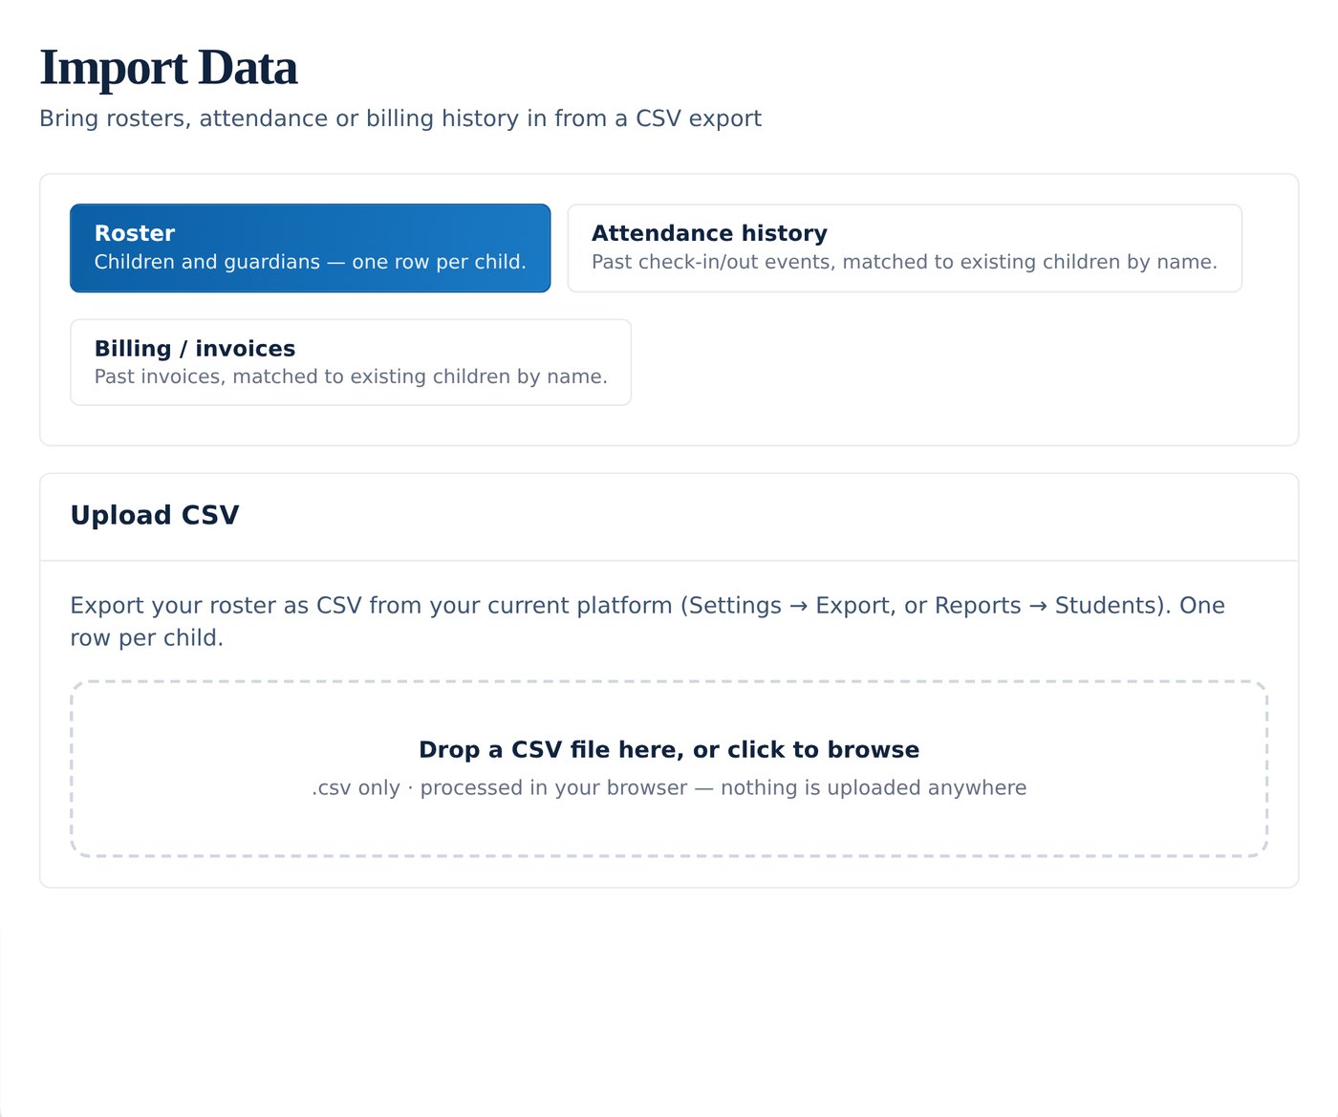Click the 'Upload CSV' section heading
The width and height of the screenshot is (1338, 1117).
coord(155,515)
